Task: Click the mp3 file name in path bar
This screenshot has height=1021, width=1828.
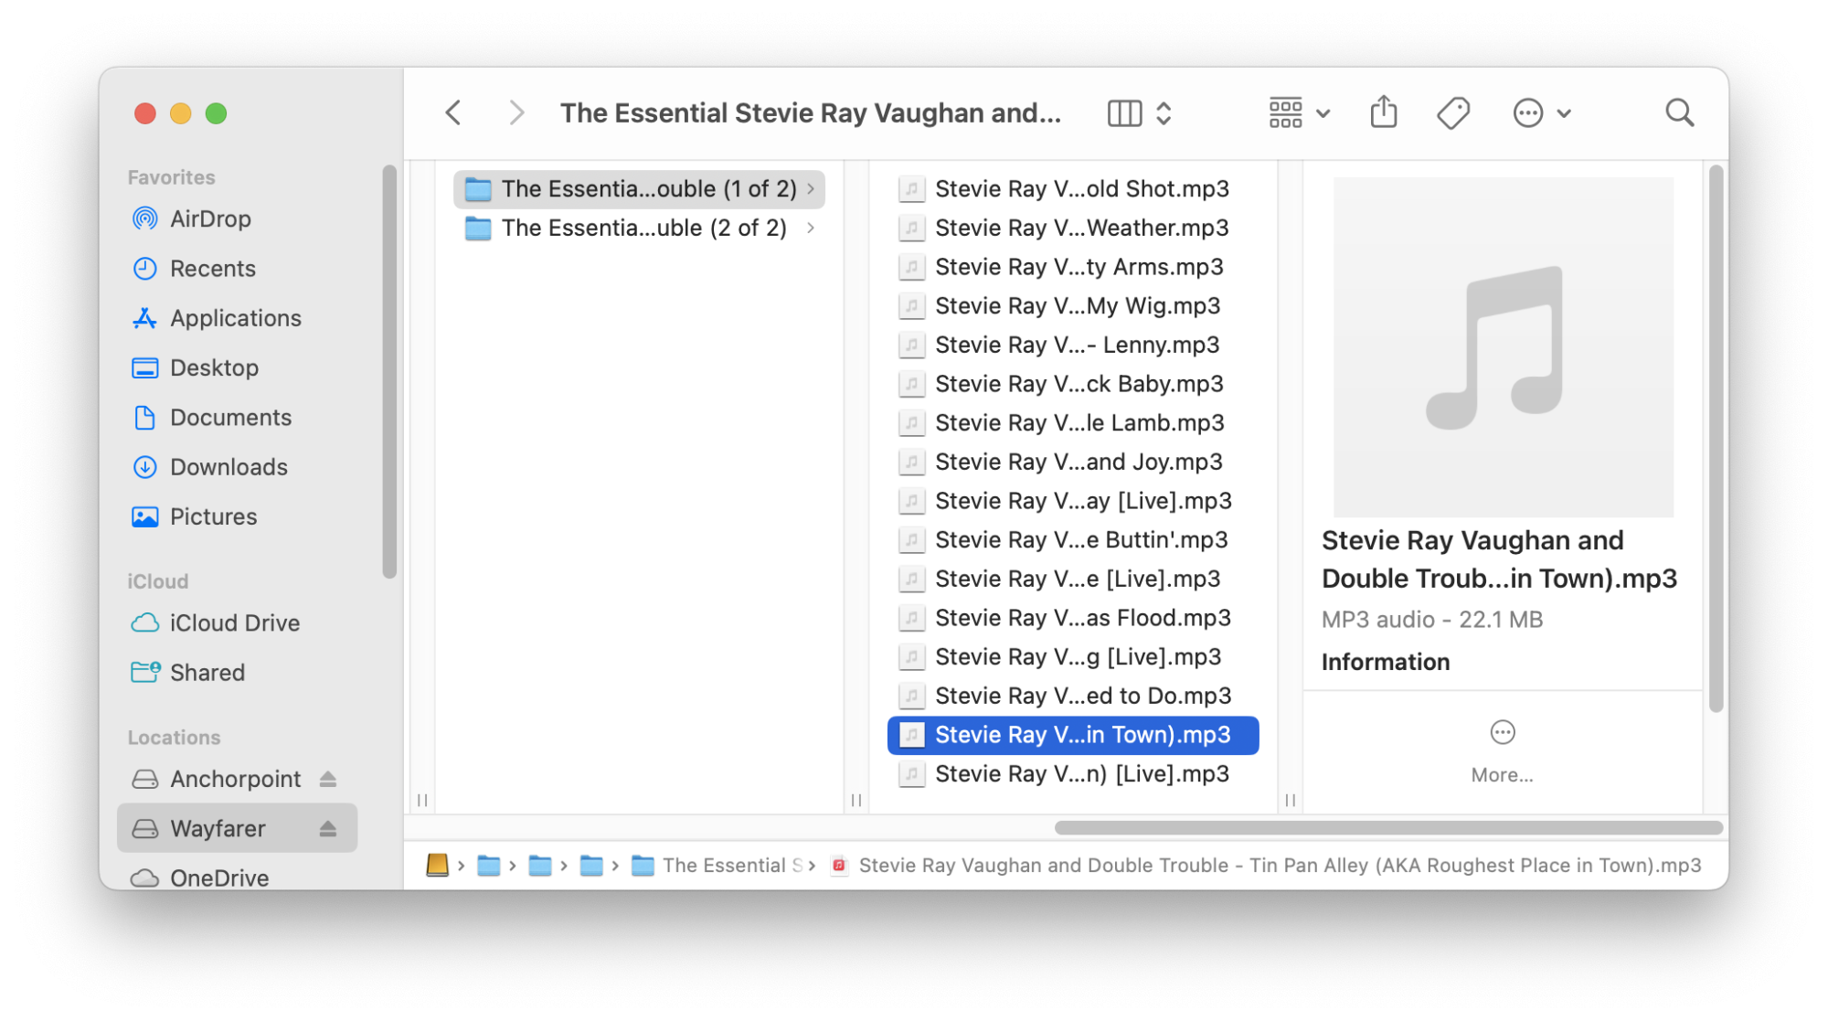Action: pos(1280,865)
